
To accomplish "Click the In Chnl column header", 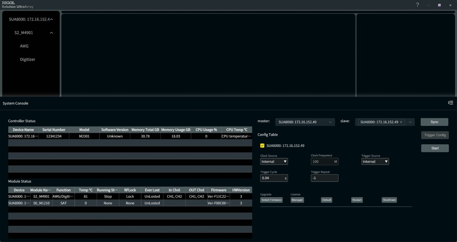I will point(174,190).
